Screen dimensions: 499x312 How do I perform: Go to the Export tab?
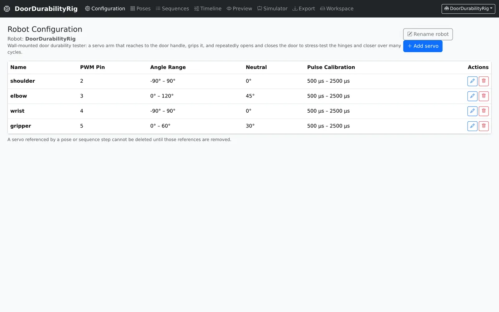(304, 9)
